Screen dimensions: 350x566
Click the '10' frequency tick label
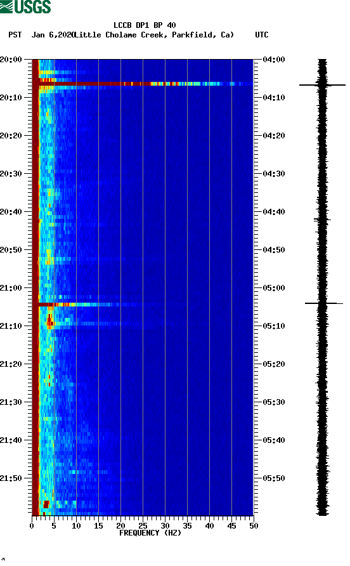(x=76, y=526)
